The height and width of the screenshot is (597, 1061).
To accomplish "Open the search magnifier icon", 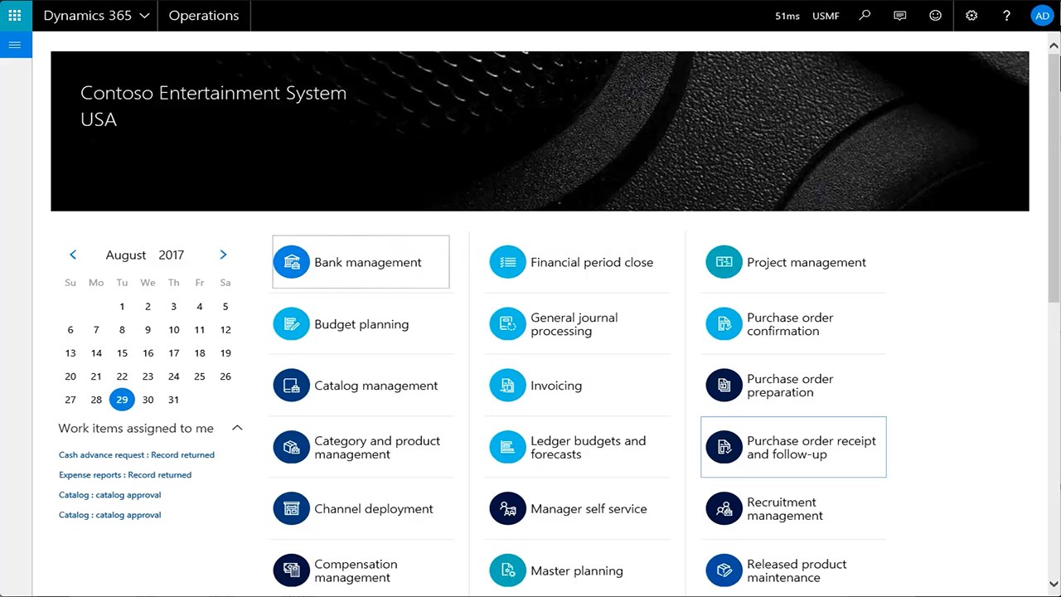I will [865, 16].
